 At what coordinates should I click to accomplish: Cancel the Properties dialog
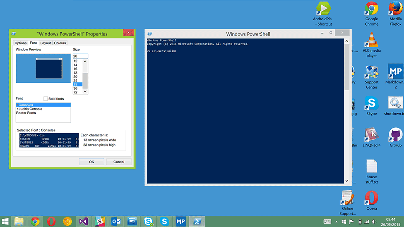pos(119,162)
